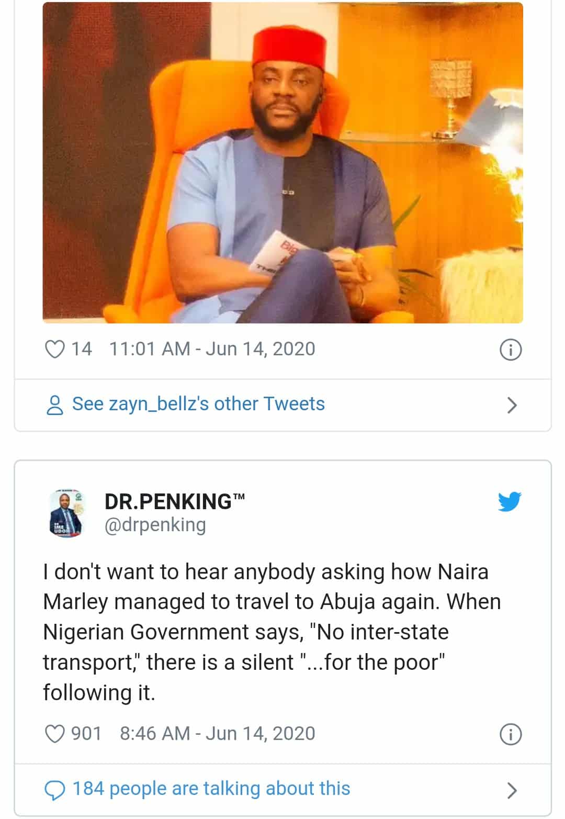
Task: Tap the profile icon beside zayn_bellz's other Tweets
Action: click(x=55, y=405)
